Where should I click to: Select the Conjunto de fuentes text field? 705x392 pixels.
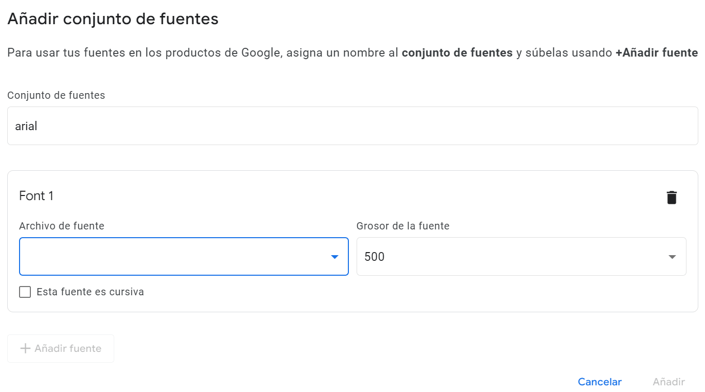(x=352, y=126)
